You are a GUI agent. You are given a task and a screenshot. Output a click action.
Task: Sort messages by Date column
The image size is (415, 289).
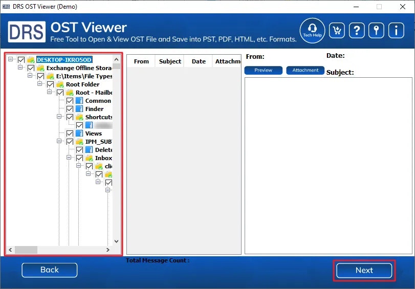tap(199, 61)
